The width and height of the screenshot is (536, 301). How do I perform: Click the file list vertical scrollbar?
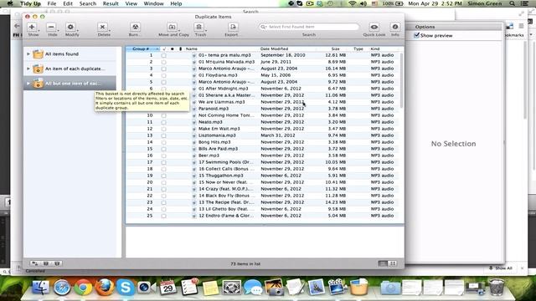click(x=401, y=80)
